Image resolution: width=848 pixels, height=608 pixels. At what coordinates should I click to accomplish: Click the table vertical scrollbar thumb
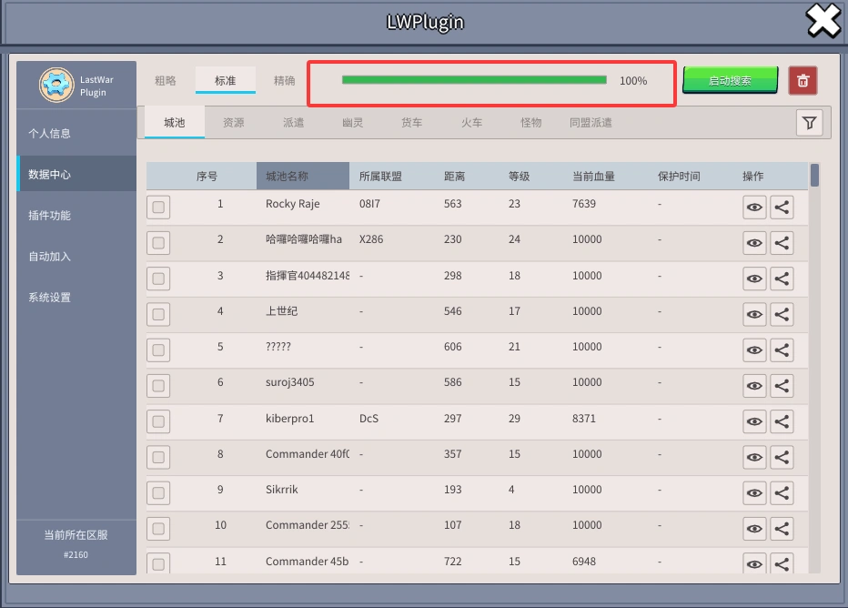point(814,175)
